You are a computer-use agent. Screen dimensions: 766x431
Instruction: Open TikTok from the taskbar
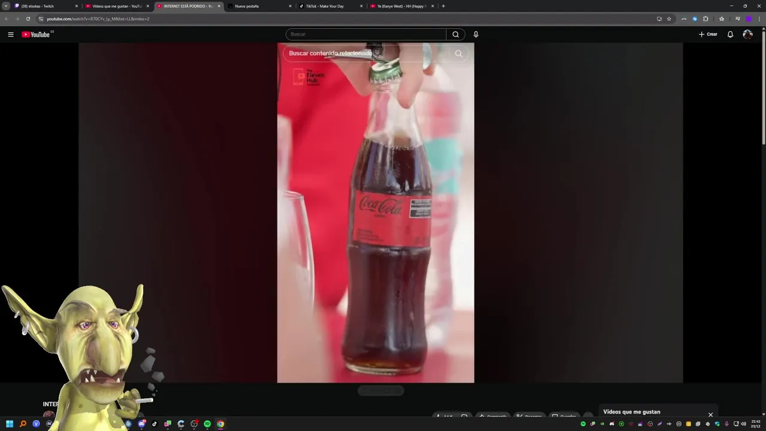(x=154, y=424)
